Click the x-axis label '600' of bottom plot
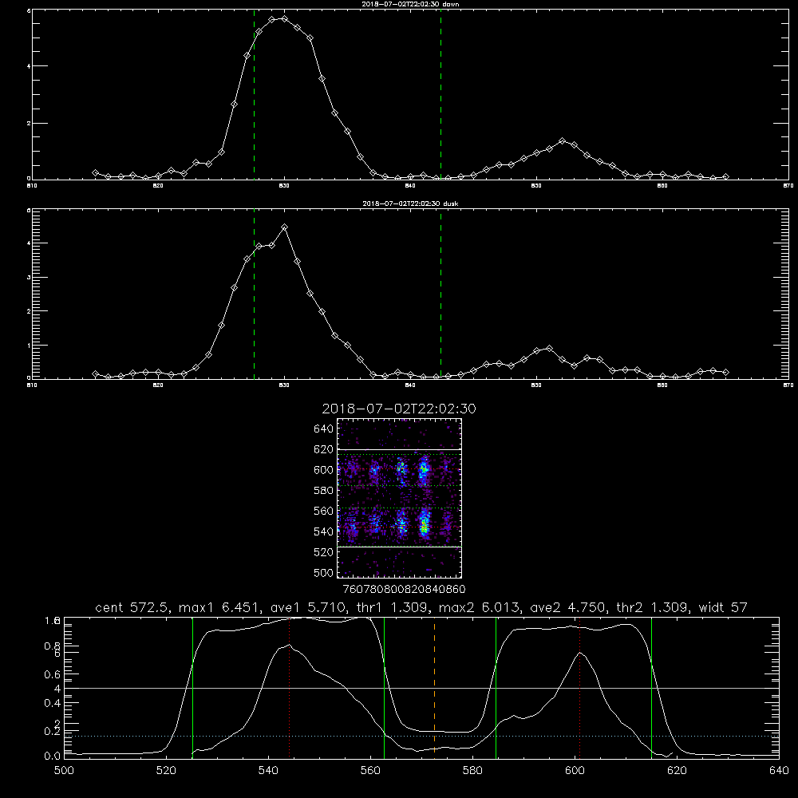798x798 pixels. pyautogui.click(x=575, y=771)
